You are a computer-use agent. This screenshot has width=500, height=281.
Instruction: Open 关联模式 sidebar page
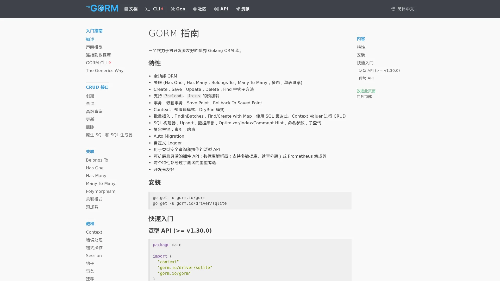pos(94,199)
